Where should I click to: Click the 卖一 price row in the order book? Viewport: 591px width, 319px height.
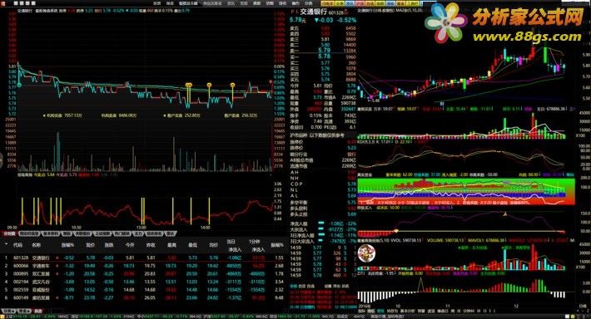[323, 50]
